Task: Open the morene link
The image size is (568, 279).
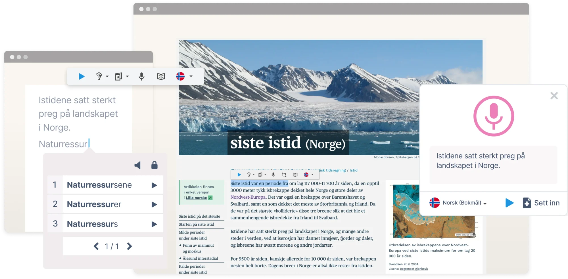Action: click(285, 245)
